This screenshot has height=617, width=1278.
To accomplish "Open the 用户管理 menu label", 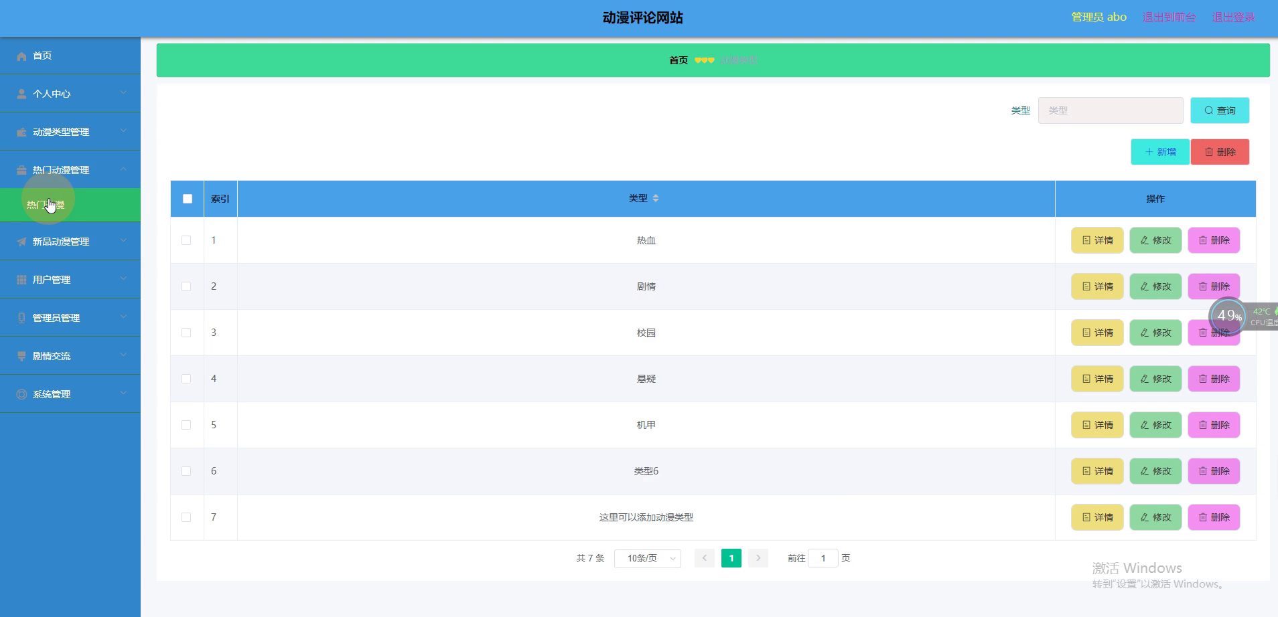I will (x=52, y=280).
